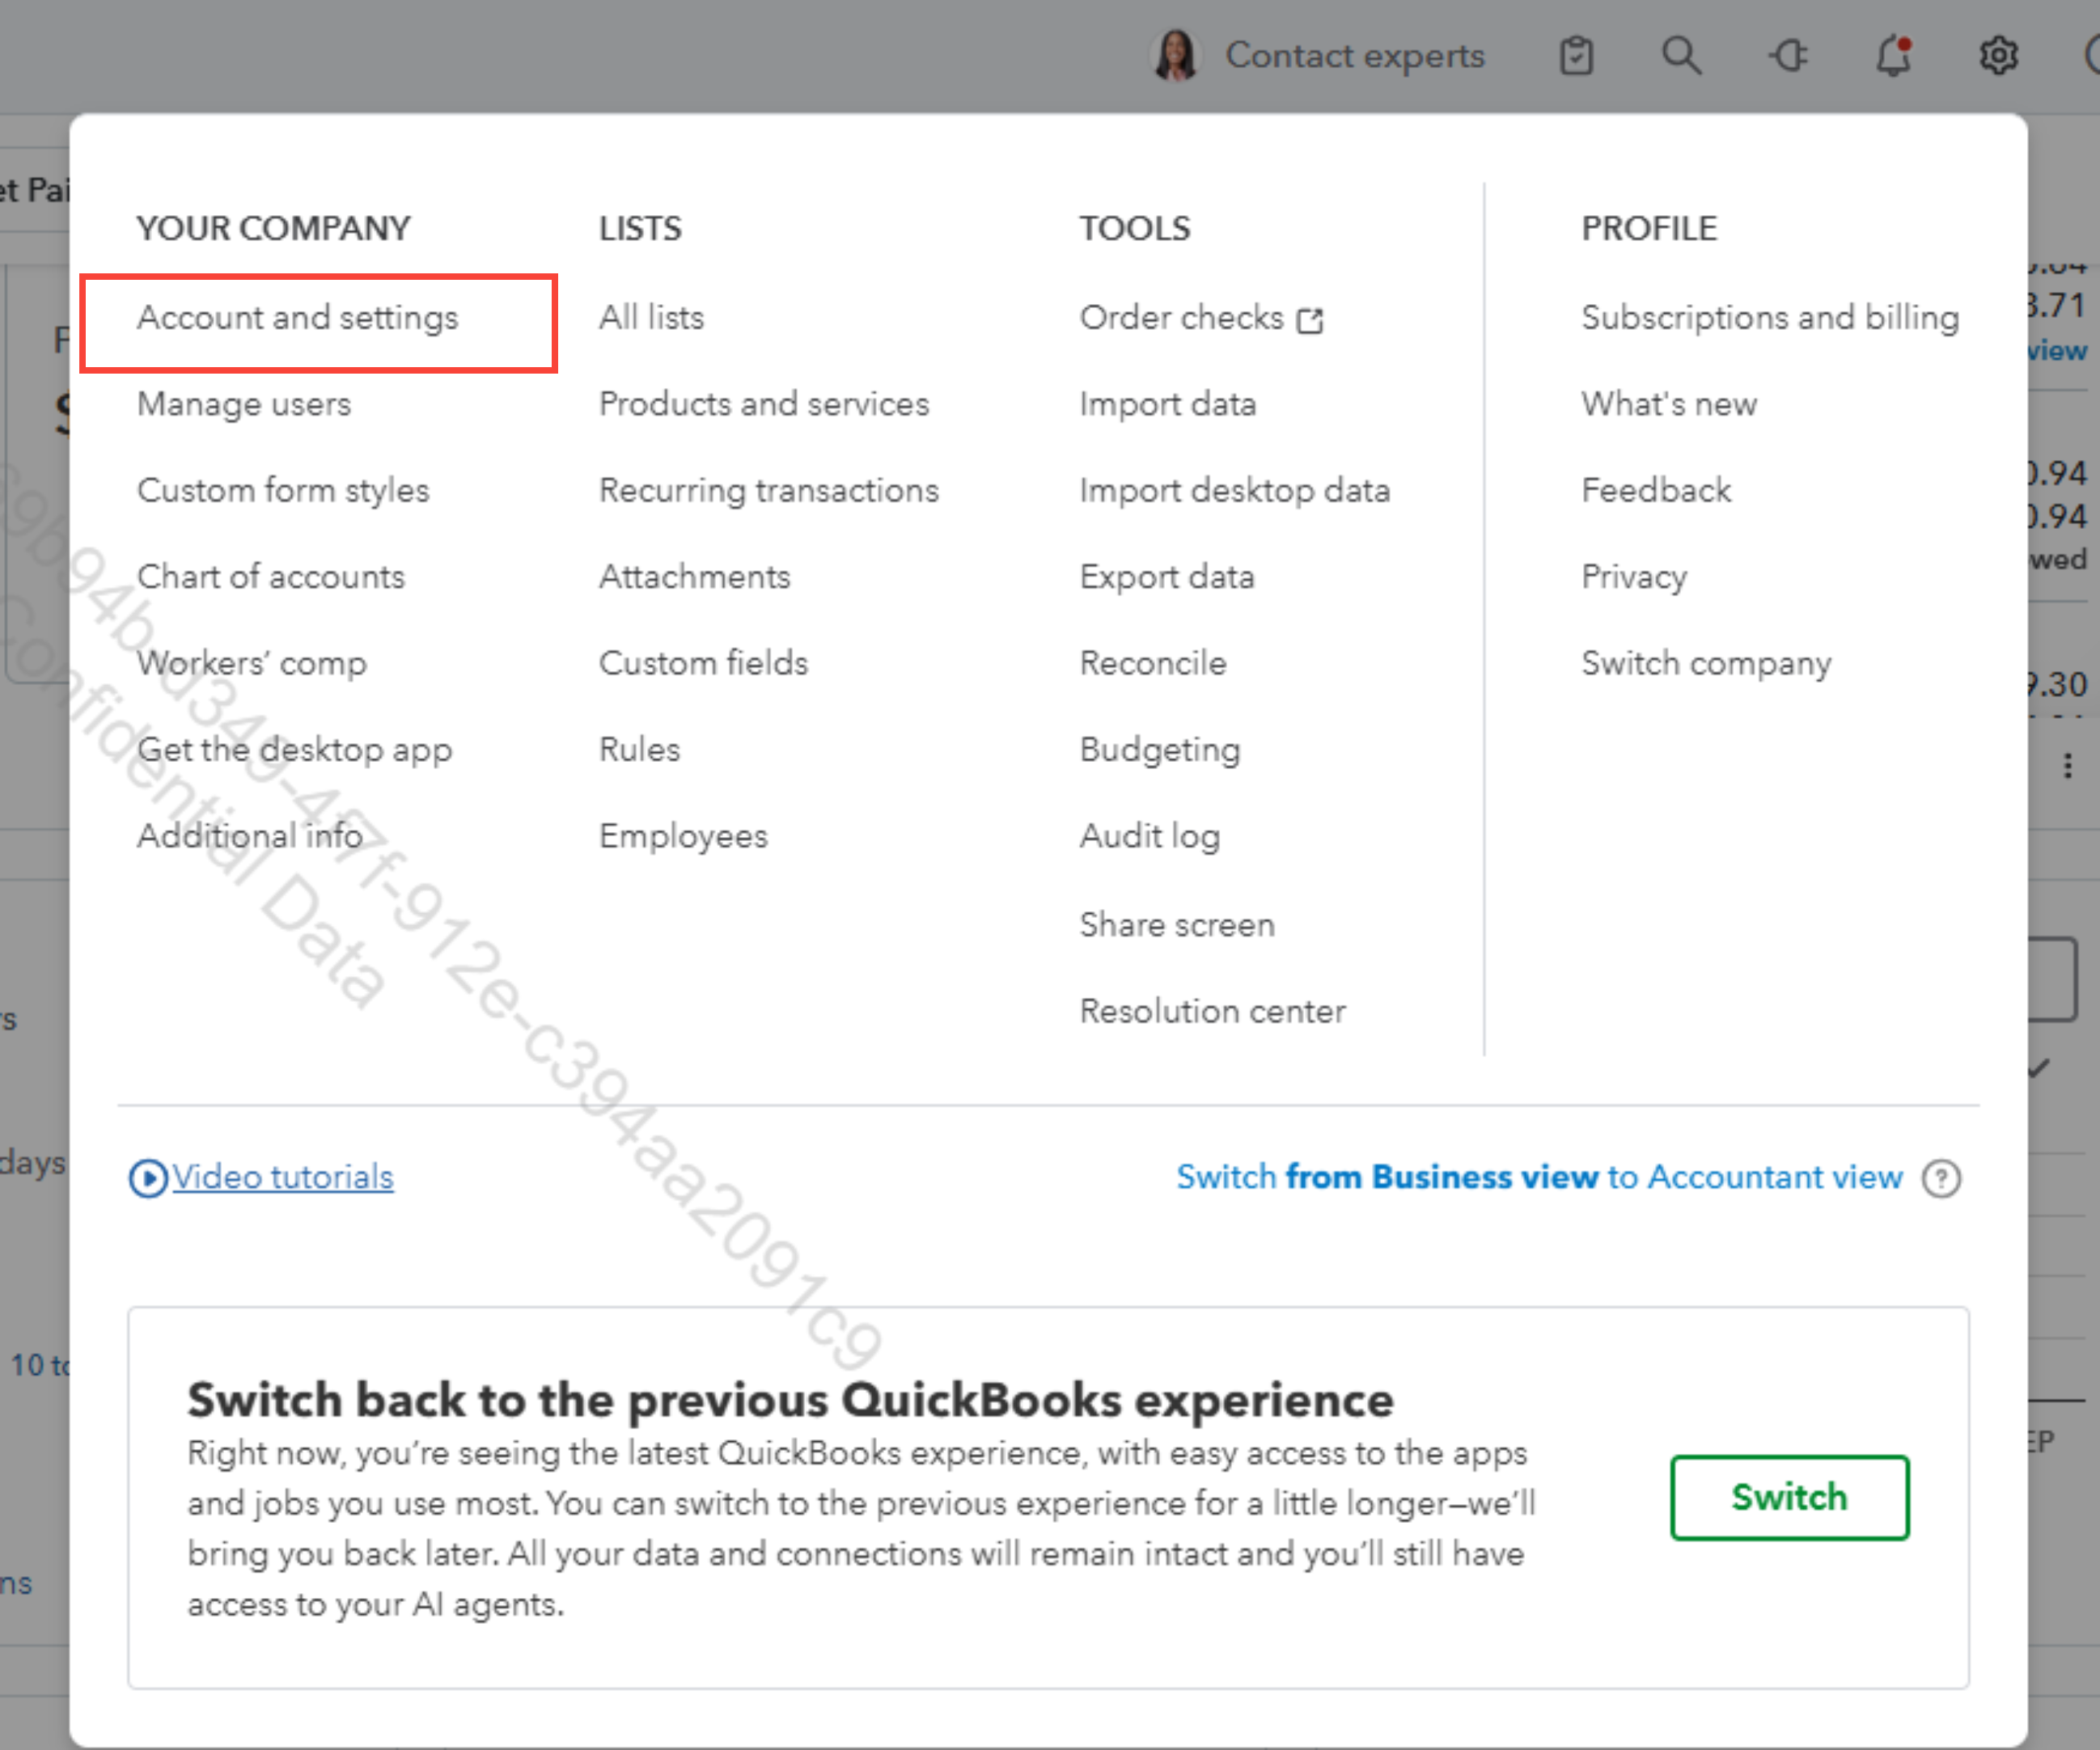Select Reconcile under Tools
This screenshot has height=1750, width=2100.
pyautogui.click(x=1153, y=662)
